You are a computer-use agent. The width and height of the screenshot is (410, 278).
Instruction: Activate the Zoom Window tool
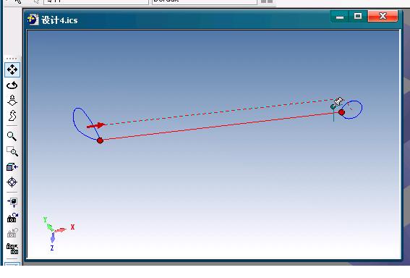click(12, 151)
